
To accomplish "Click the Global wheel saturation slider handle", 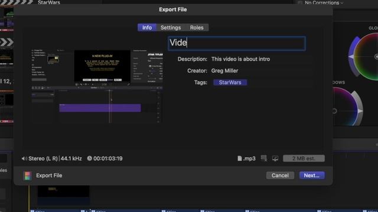I will [351, 57].
